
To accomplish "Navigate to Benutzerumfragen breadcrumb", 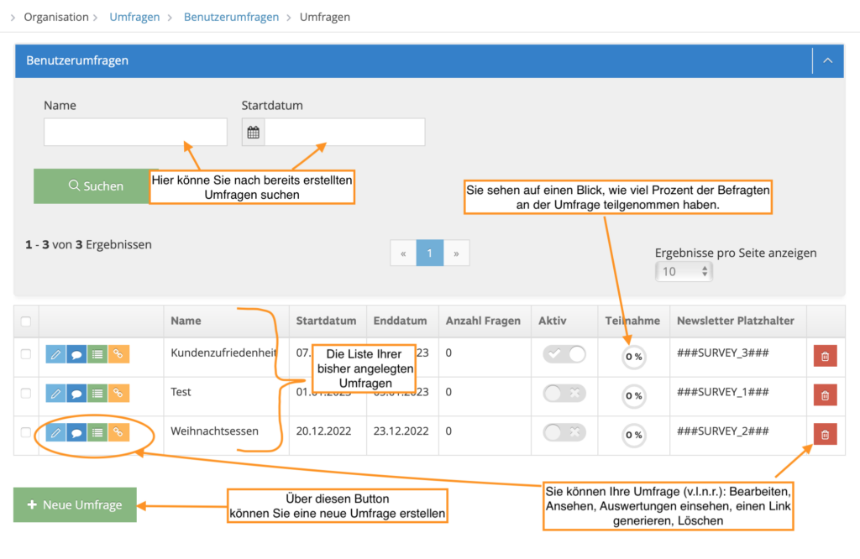I will (x=231, y=17).
